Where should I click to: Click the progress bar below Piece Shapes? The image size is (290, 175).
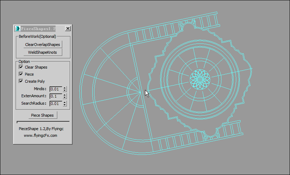[43, 122]
